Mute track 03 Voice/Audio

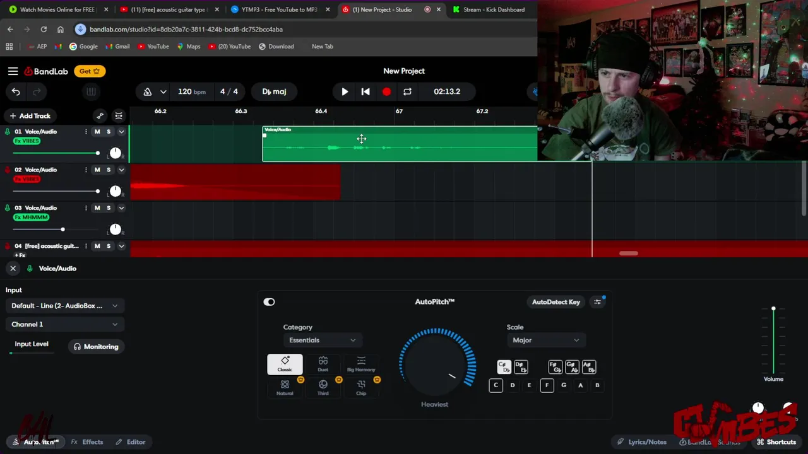97,208
